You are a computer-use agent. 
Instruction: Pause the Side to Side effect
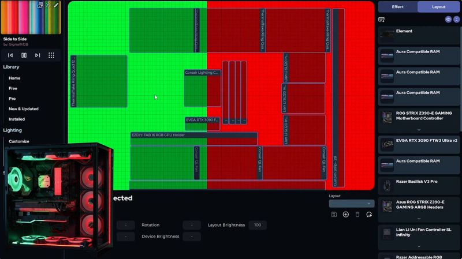[24, 55]
